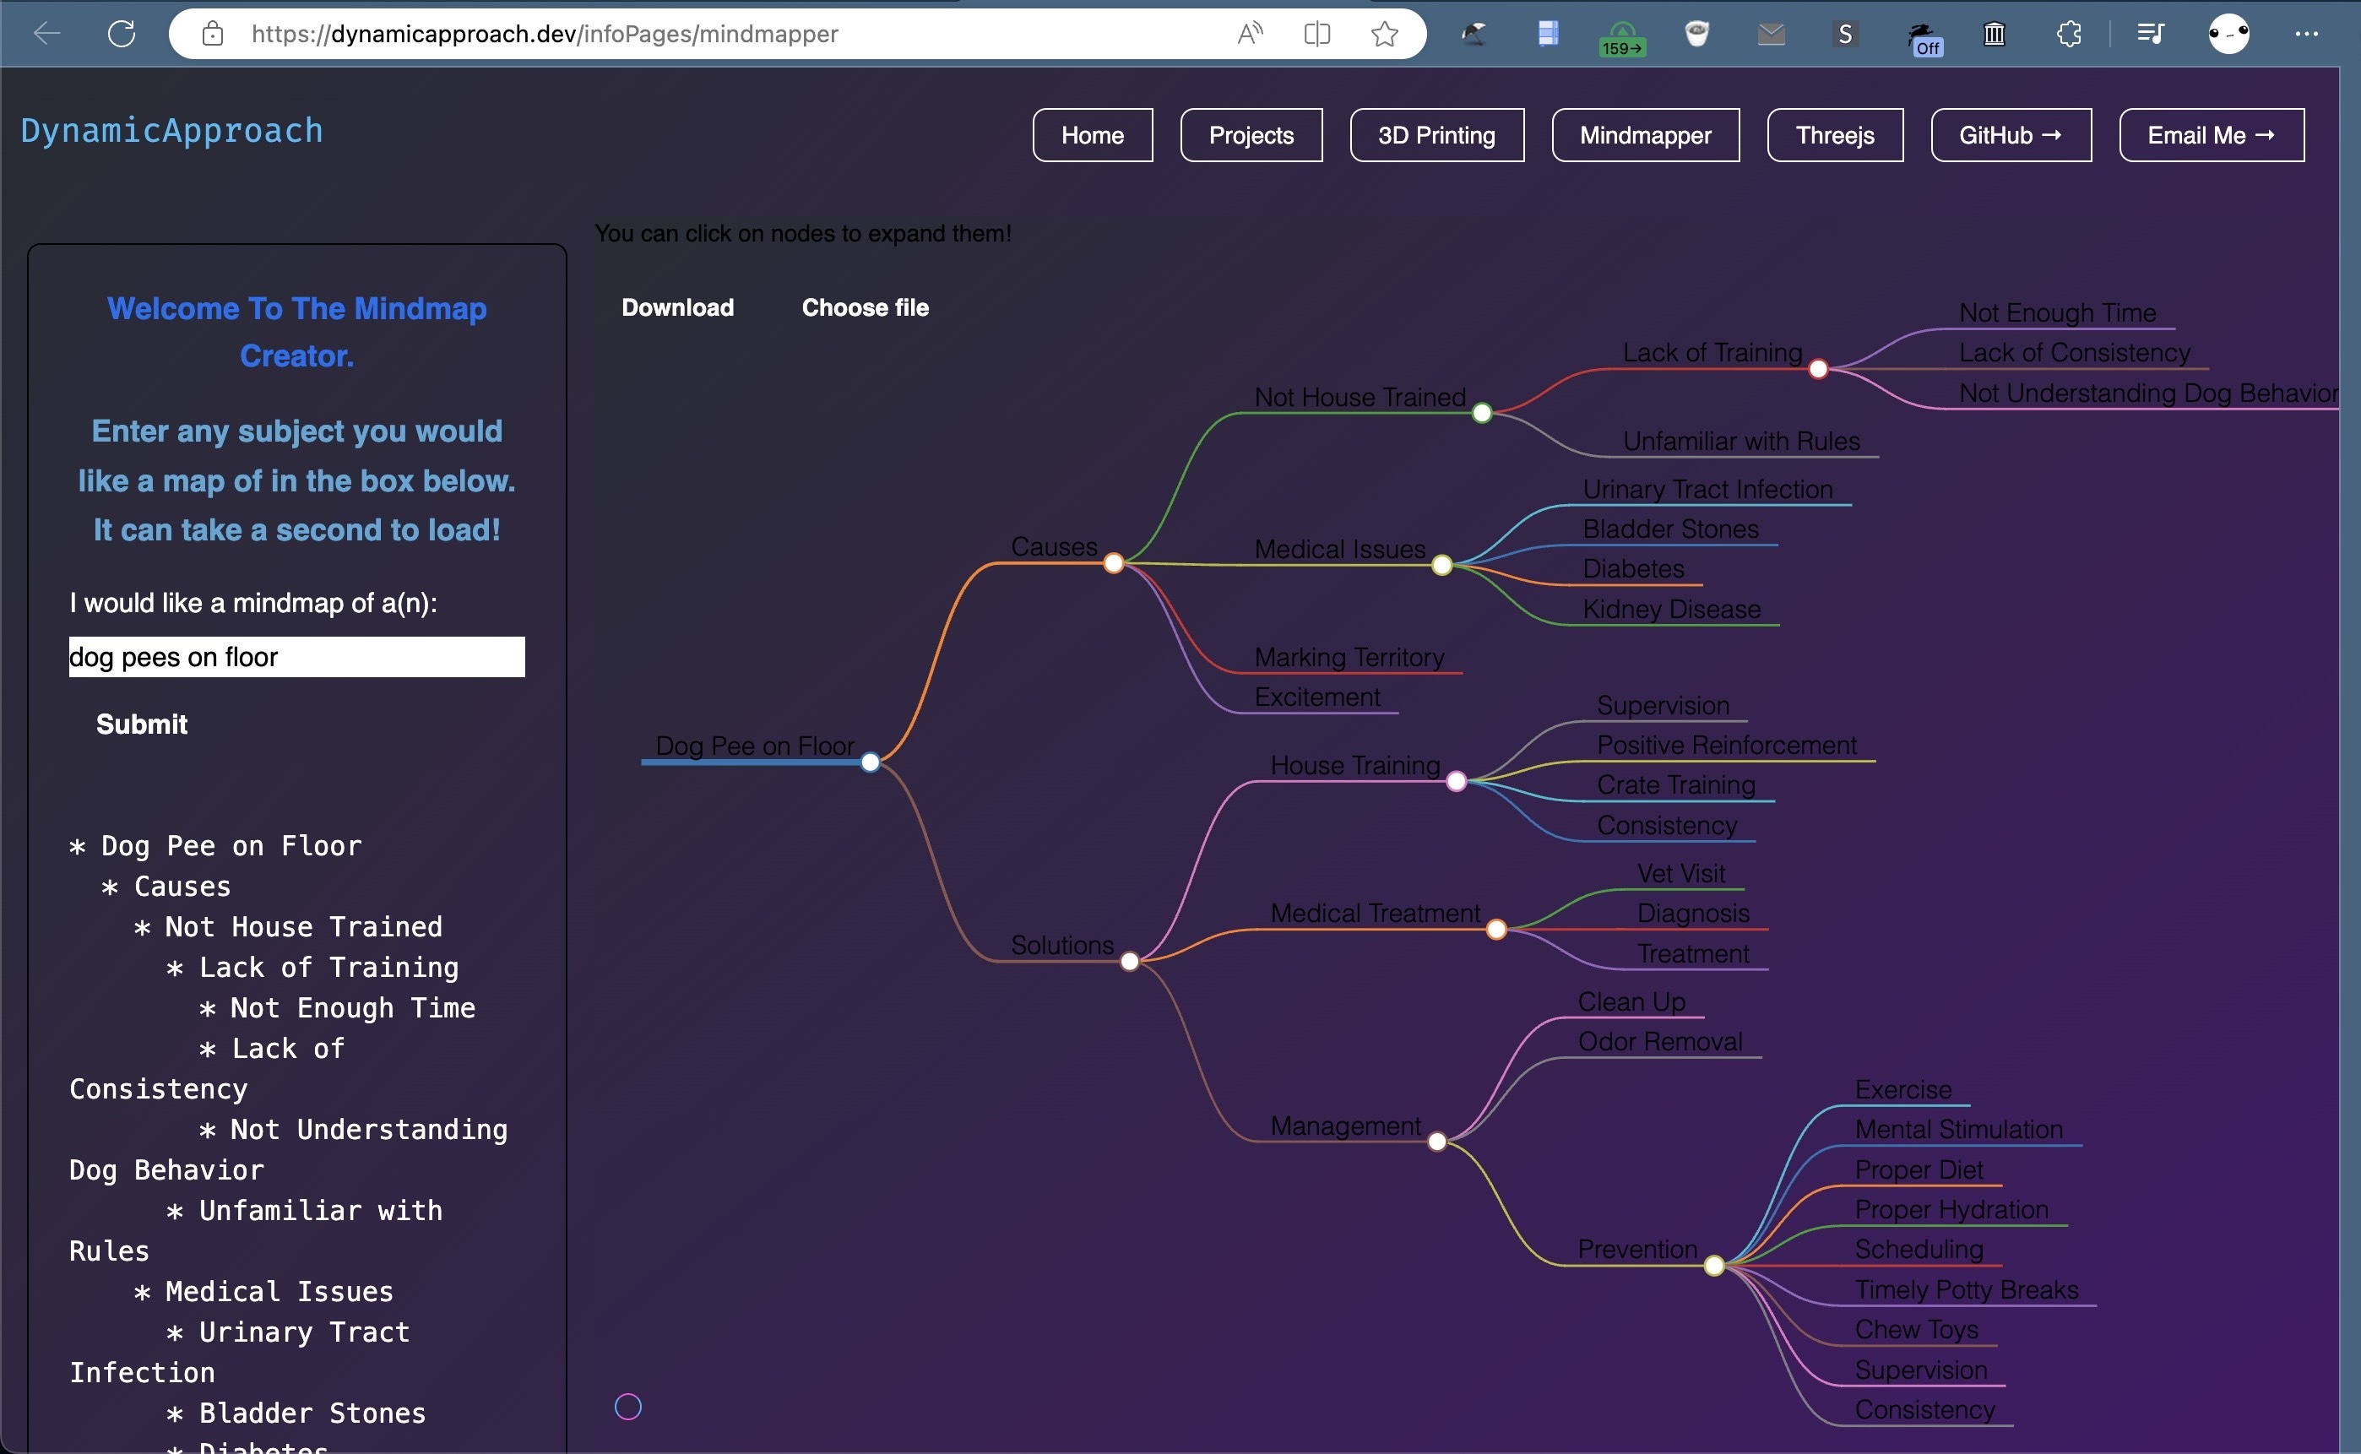Open the Read aloud feature in the toolbar
This screenshot has width=2361, height=1454.
tap(1251, 34)
